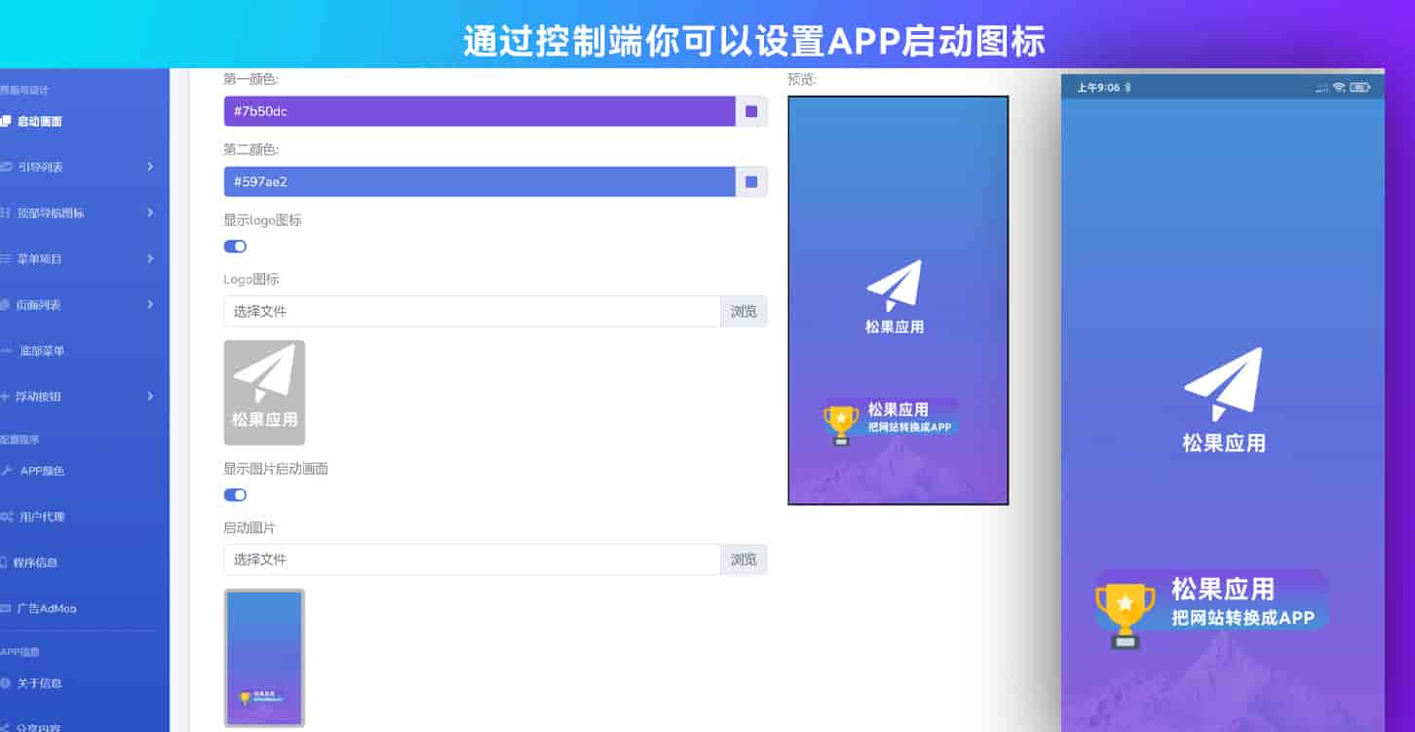This screenshot has height=732, width=1415.
Task: Toggle the 显示图片启动画面 switch
Action: click(235, 495)
